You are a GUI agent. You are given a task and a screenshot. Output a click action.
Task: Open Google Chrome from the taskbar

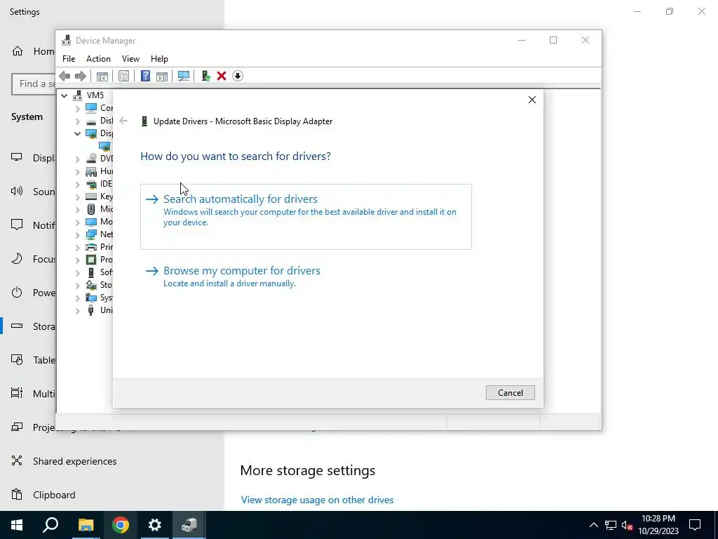121,525
